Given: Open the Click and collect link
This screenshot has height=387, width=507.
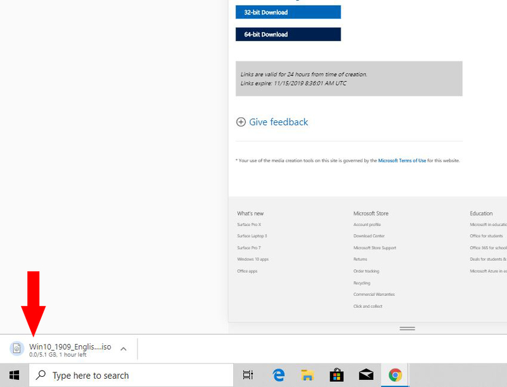Looking at the screenshot, I should pos(368,306).
